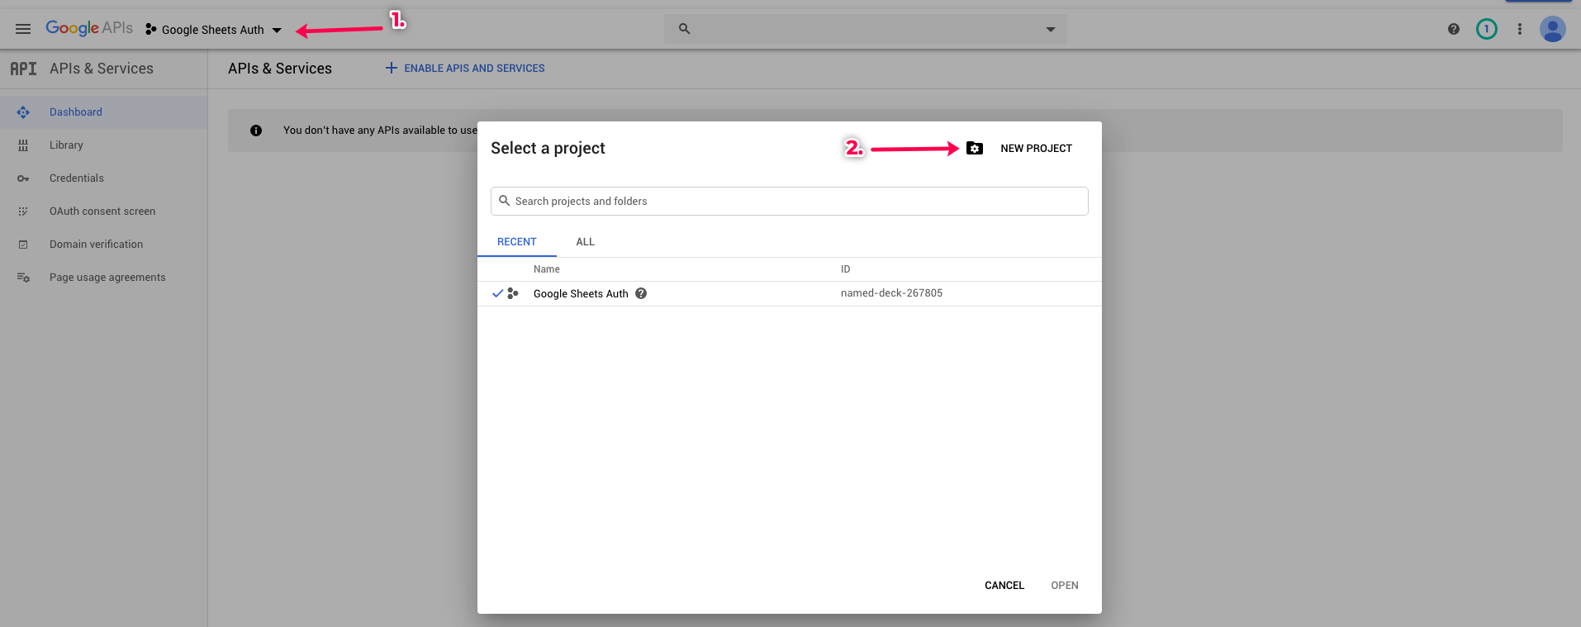
Task: Click the CANCEL button in dialog
Action: (x=1004, y=586)
